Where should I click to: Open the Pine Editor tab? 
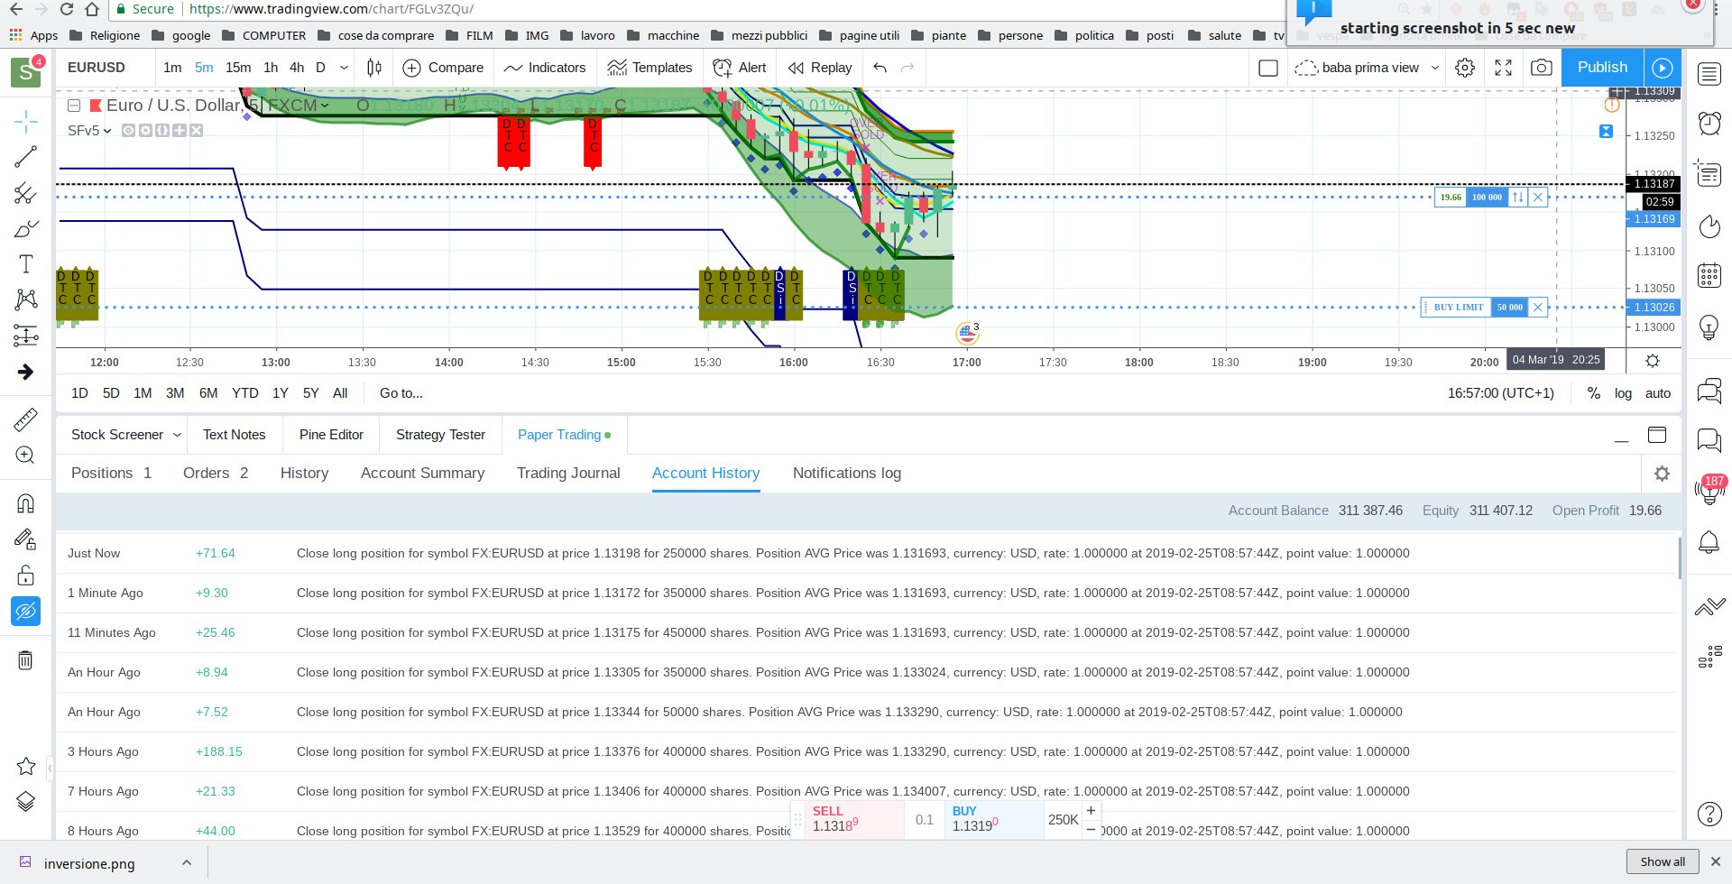tap(331, 435)
